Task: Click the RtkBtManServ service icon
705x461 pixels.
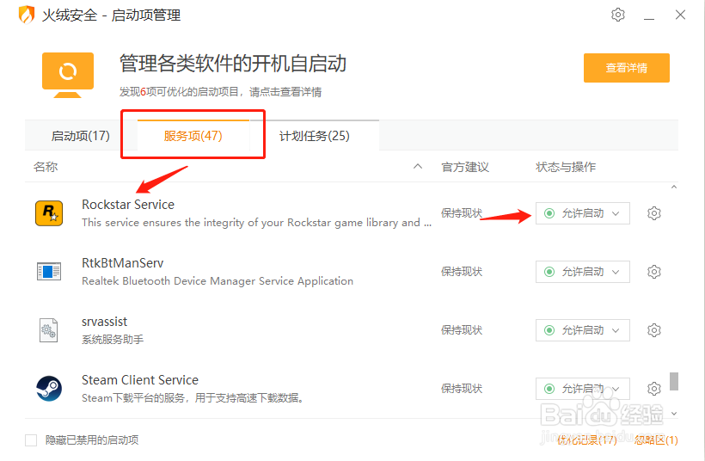Action: point(48,272)
